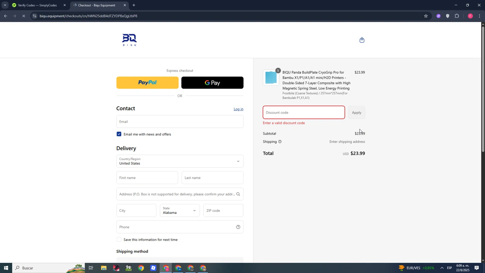485x273 pixels.
Task: Click the First name field
Action: (147, 178)
